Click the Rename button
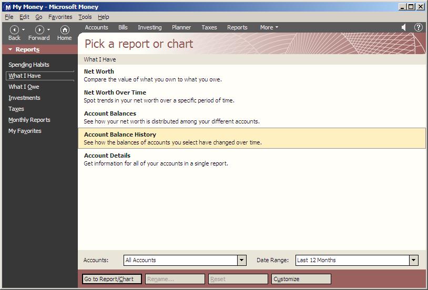 tap(175, 279)
